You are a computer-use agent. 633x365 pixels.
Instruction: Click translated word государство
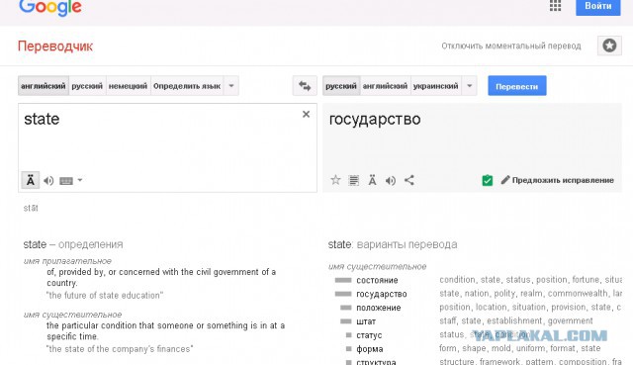[375, 120]
